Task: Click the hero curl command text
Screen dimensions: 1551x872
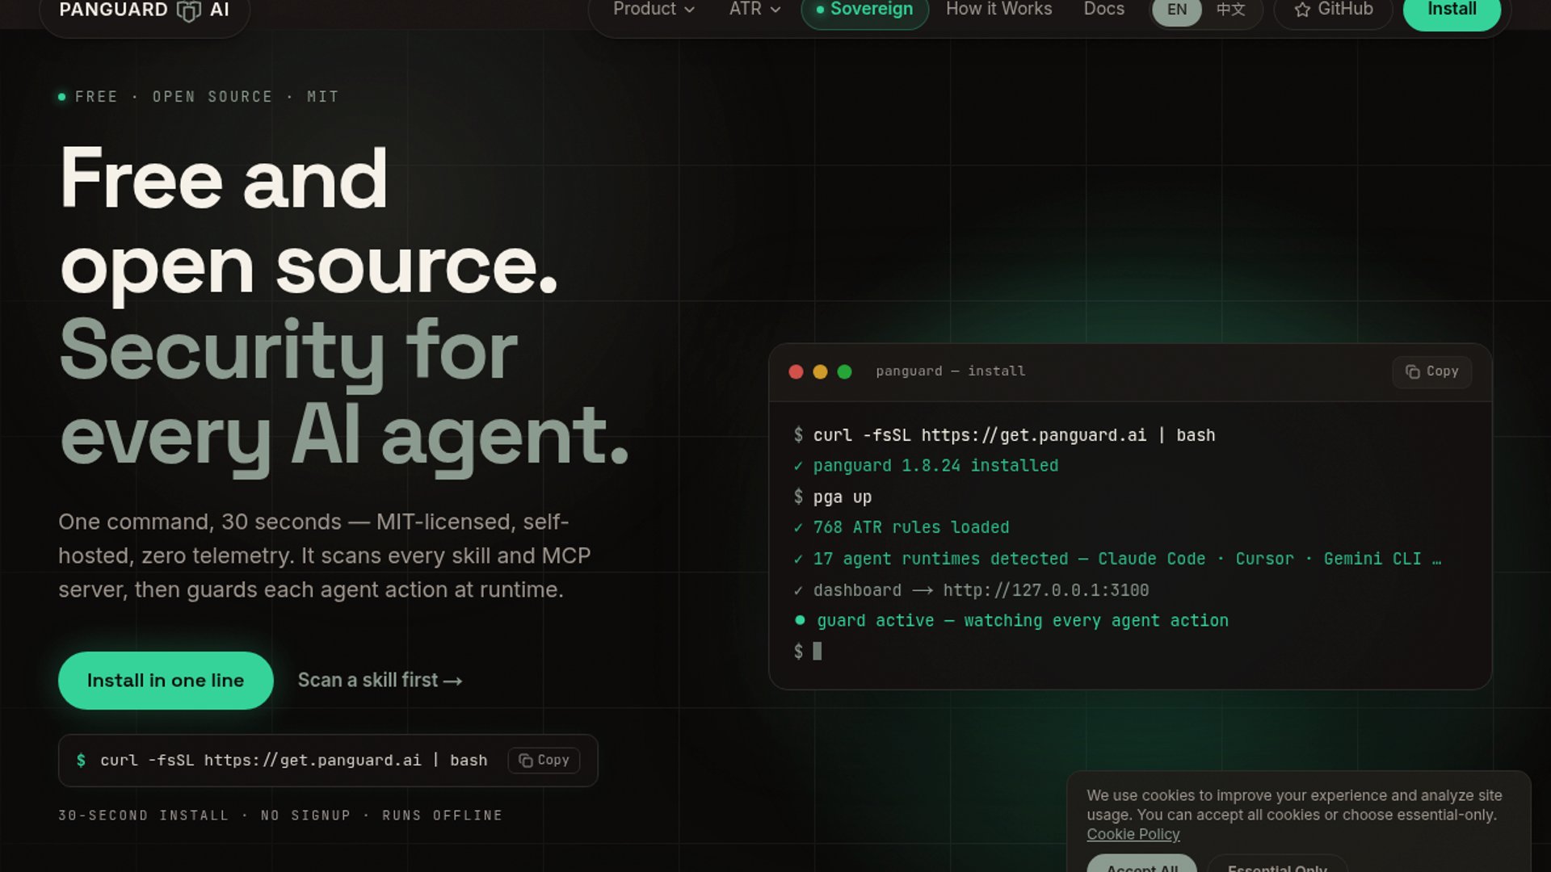Action: click(294, 761)
